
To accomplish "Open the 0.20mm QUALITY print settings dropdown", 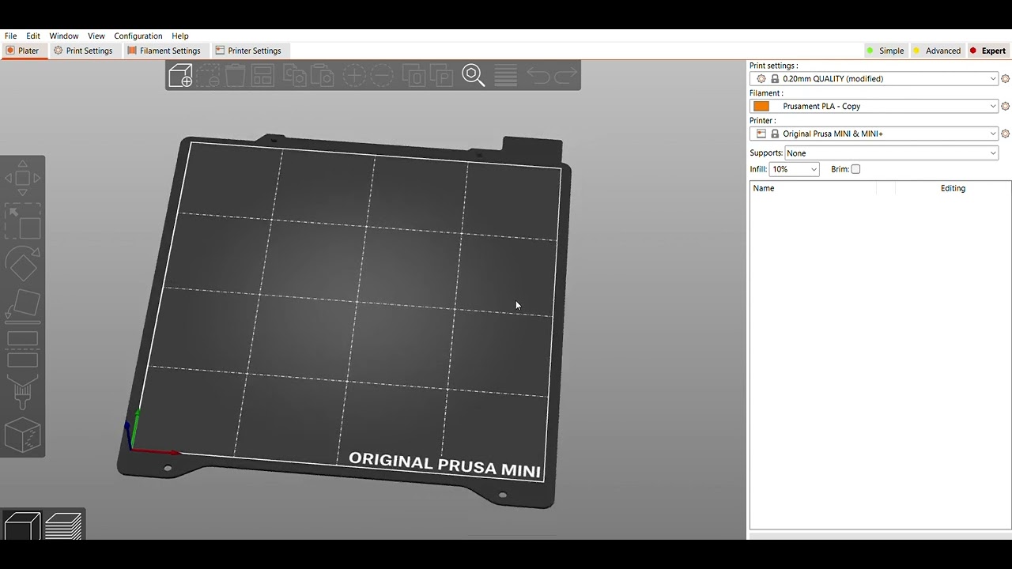I will (874, 79).
